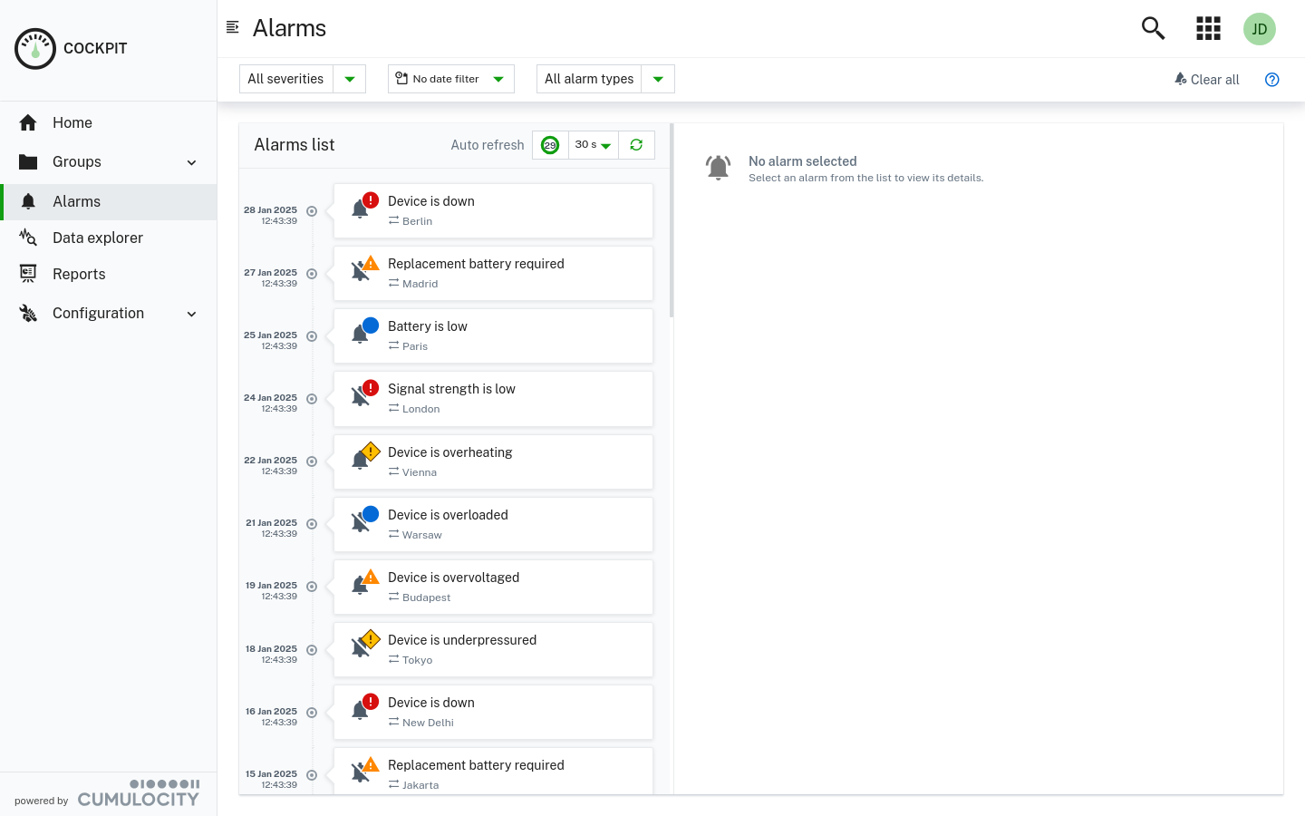Click the timeline marker next to 28 Jan 2025
Screen dimensions: 1305x816
(311, 211)
